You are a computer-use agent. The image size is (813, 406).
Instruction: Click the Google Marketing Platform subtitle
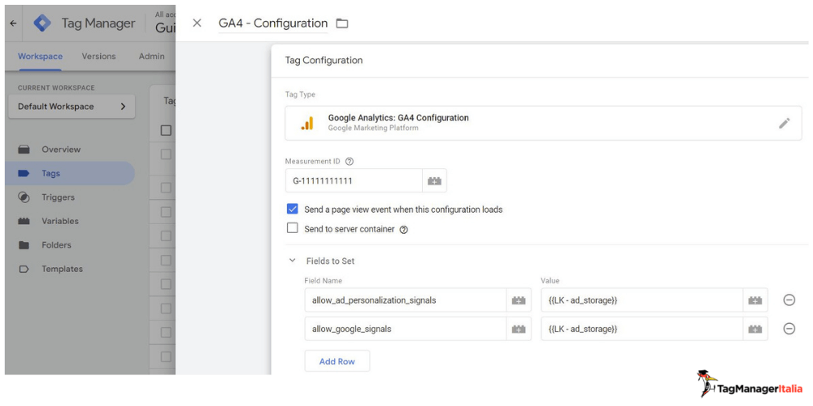pyautogui.click(x=373, y=128)
